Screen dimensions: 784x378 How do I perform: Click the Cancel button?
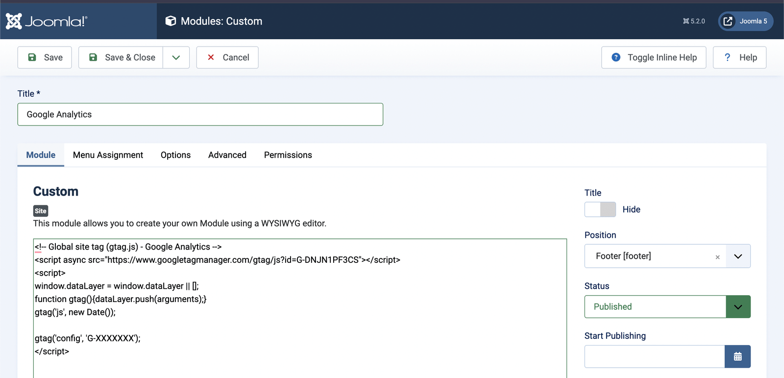pyautogui.click(x=227, y=57)
